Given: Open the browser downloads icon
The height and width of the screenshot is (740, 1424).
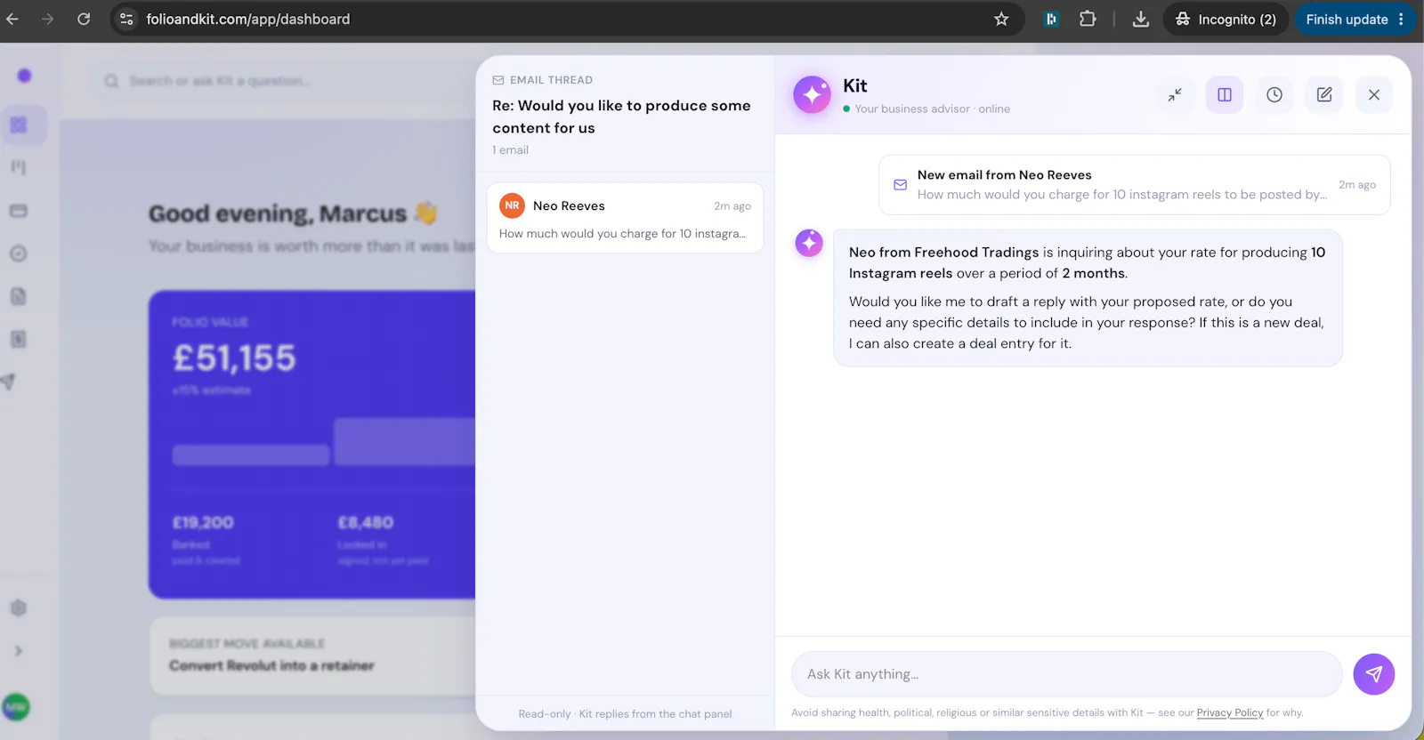Looking at the screenshot, I should pos(1141,19).
